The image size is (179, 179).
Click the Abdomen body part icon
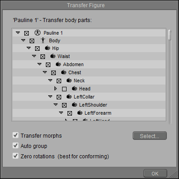tap(58, 64)
